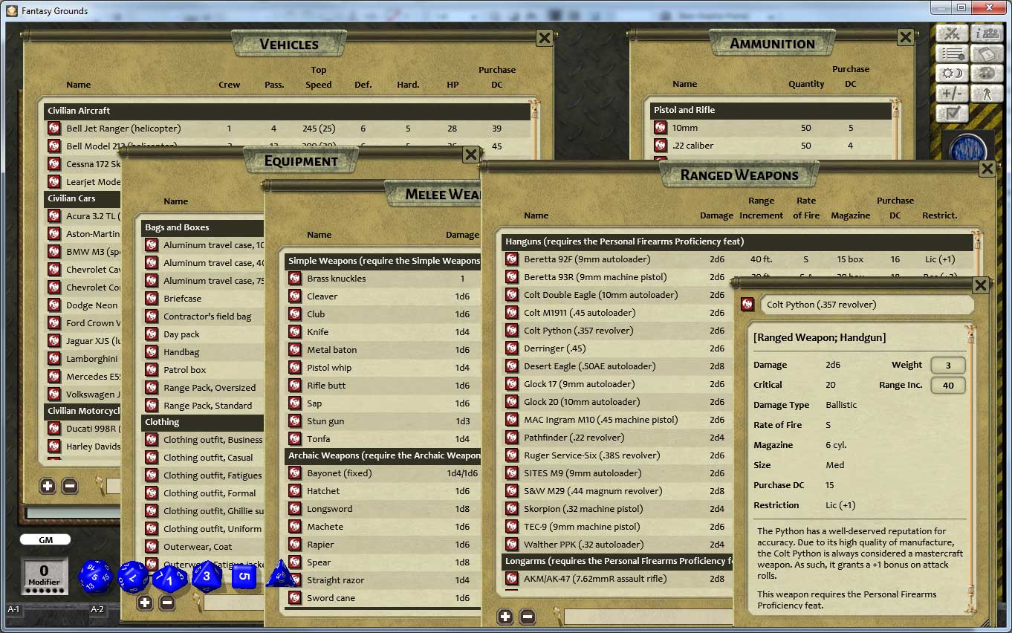Open the Modifiers list icon
This screenshot has width=1012, height=633.
point(953,53)
